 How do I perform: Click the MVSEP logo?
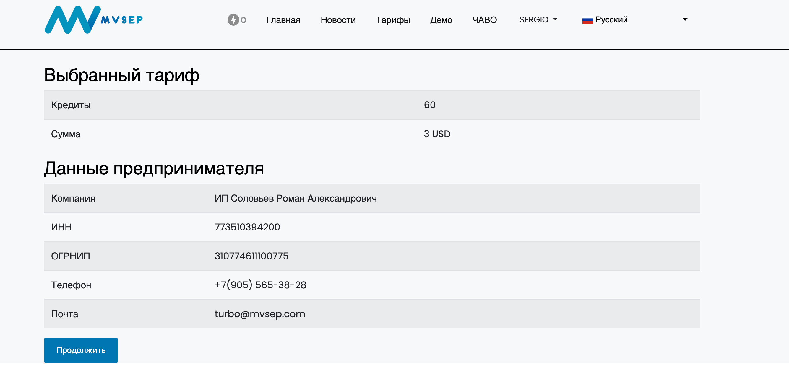coord(93,20)
